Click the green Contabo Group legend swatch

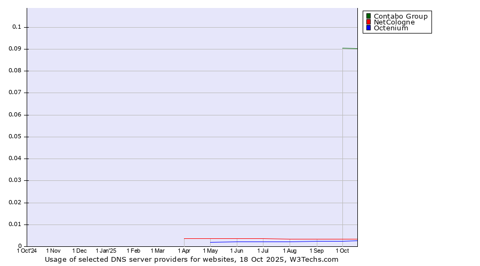pos(368,16)
